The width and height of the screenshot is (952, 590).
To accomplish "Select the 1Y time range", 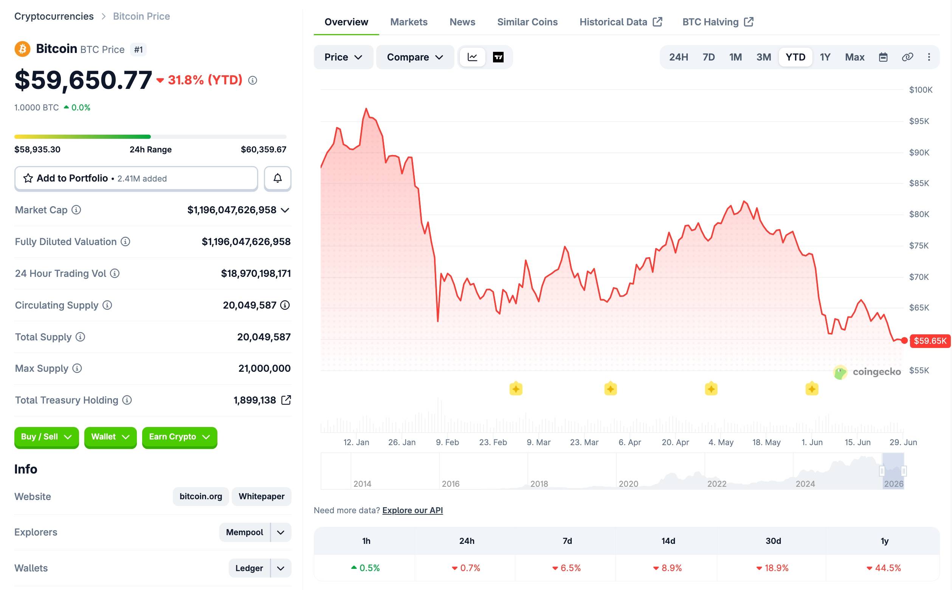I will tap(825, 57).
